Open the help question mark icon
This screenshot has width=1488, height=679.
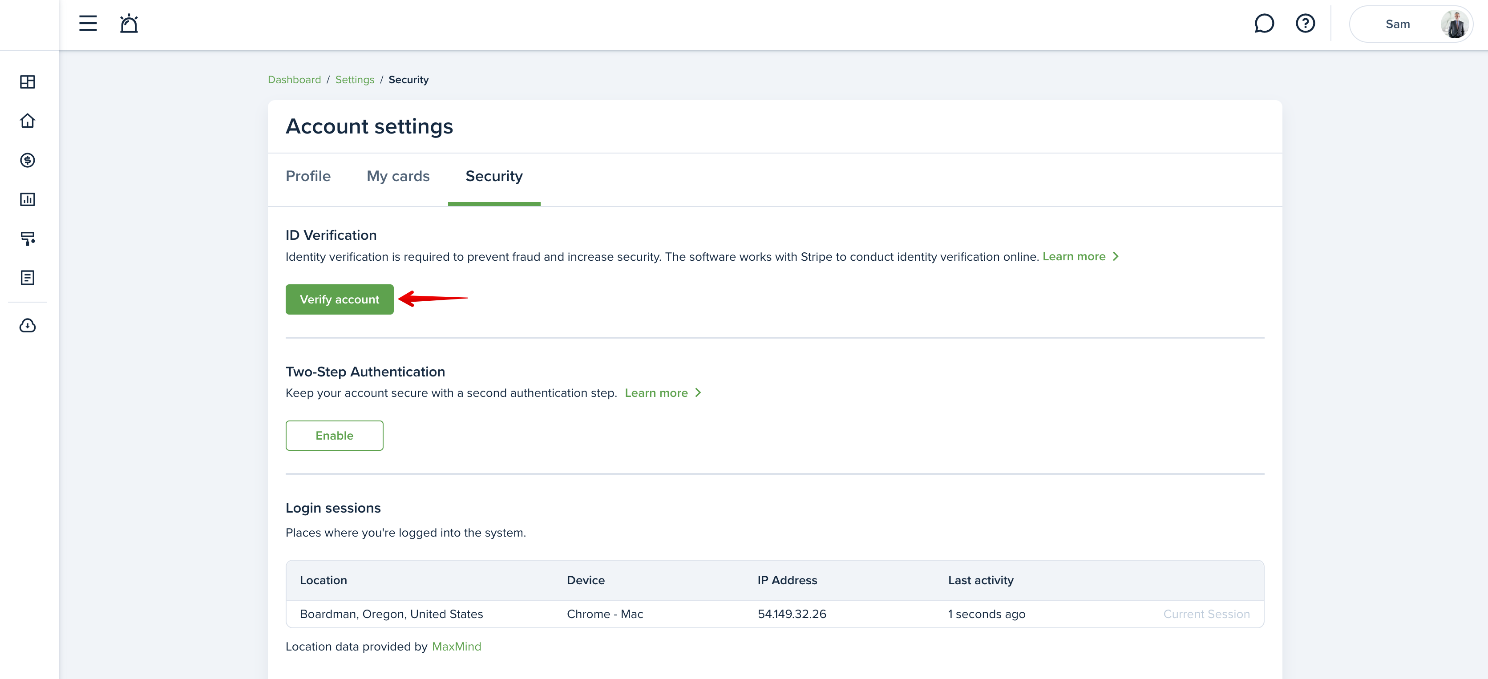tap(1305, 24)
